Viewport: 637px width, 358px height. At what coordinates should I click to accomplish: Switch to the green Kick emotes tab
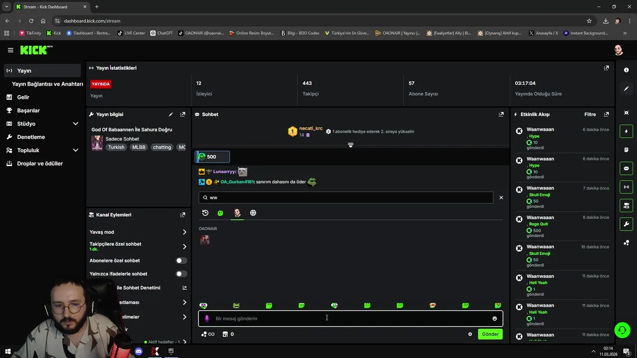[220, 213]
